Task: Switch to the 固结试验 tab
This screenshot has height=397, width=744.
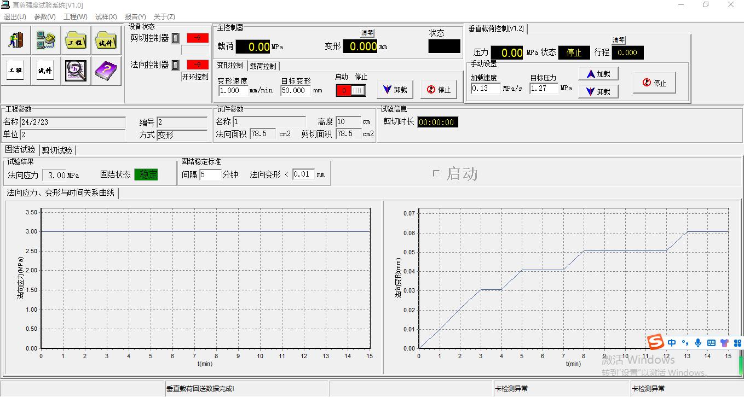Action: coord(20,149)
